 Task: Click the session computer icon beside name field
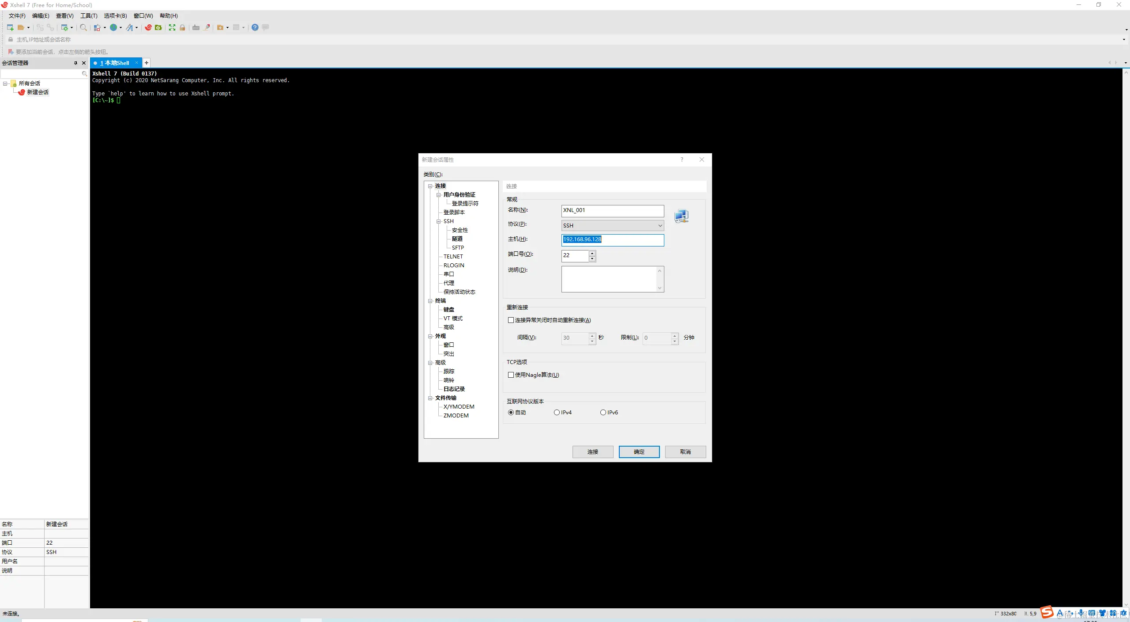tap(681, 216)
